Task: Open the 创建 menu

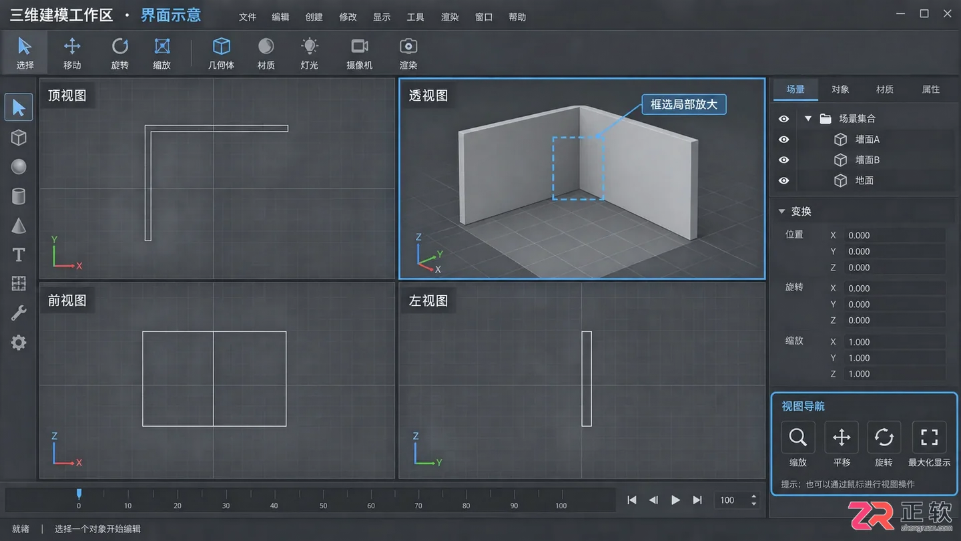Action: 314,17
